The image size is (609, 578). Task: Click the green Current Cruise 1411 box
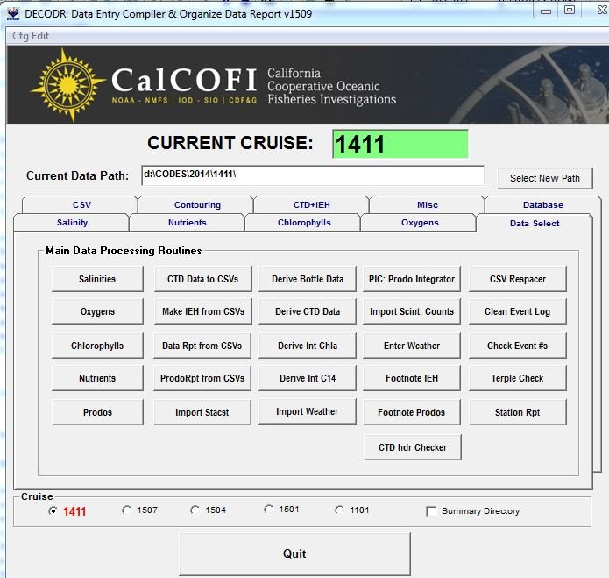pyautogui.click(x=400, y=144)
